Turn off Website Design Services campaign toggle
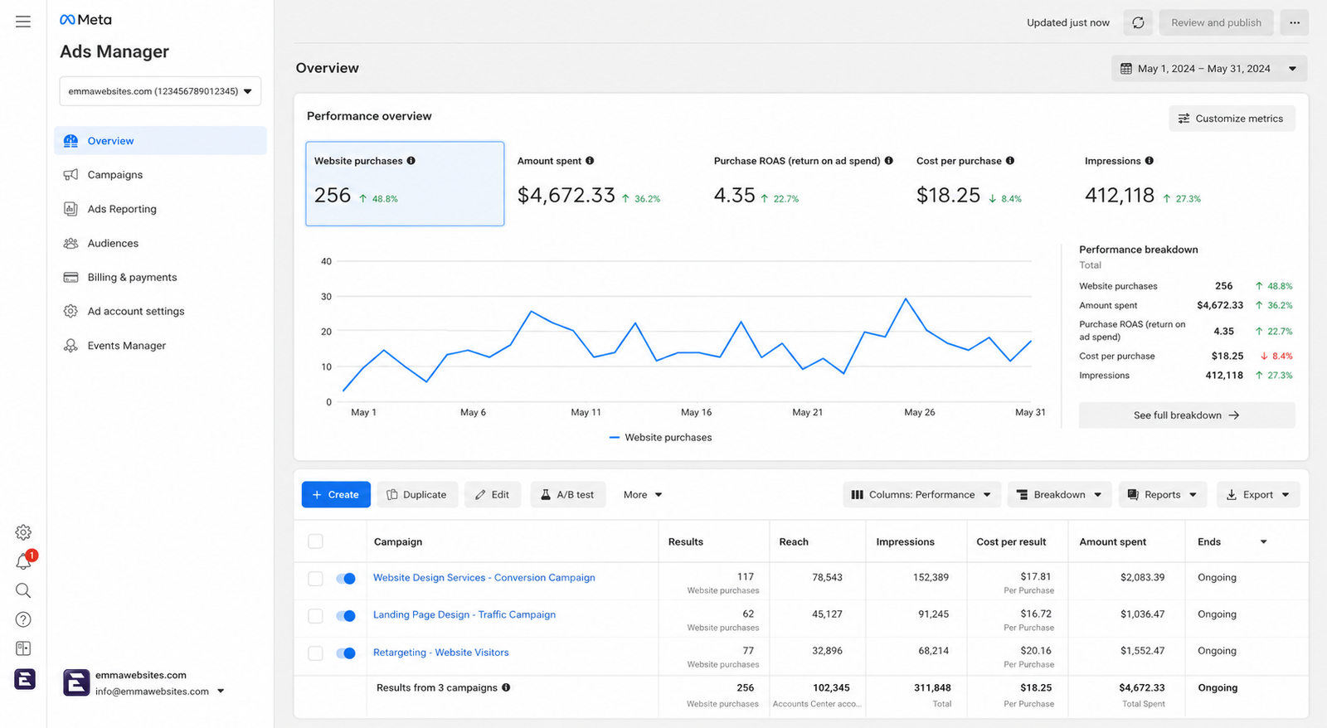1327x728 pixels. (x=346, y=578)
